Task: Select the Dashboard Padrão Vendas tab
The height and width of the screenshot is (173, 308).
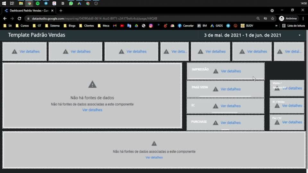Action: coord(29,11)
